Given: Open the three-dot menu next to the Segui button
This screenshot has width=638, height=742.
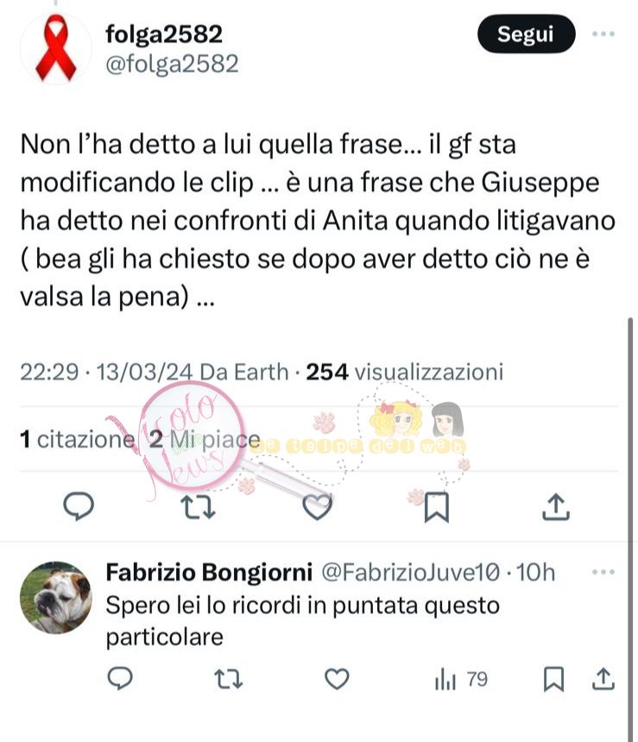Looking at the screenshot, I should tap(603, 34).
